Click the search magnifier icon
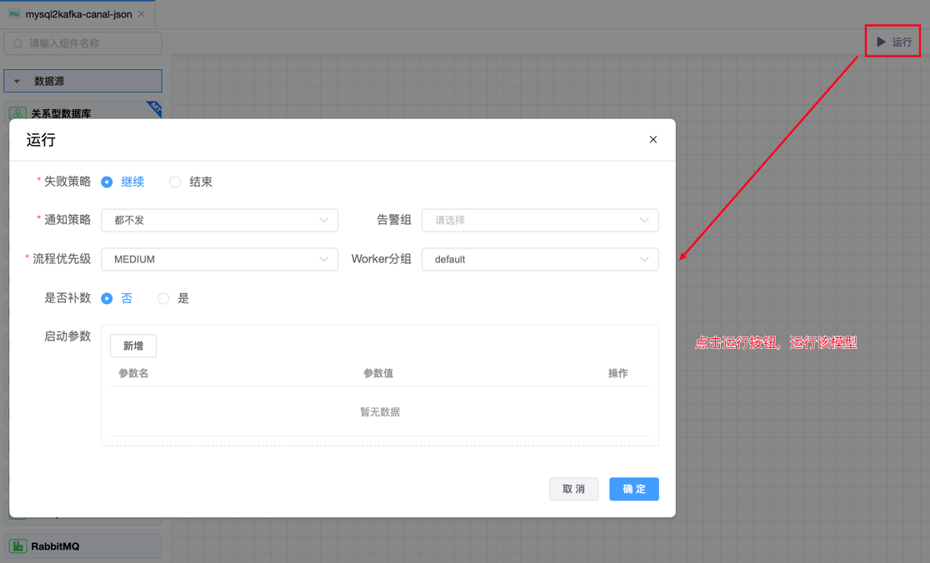 coord(18,43)
